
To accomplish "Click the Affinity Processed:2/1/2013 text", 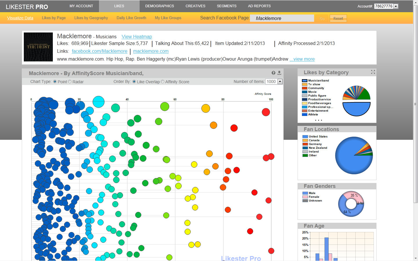I will [307, 43].
